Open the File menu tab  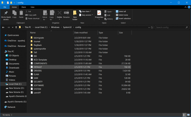pos(5,7)
